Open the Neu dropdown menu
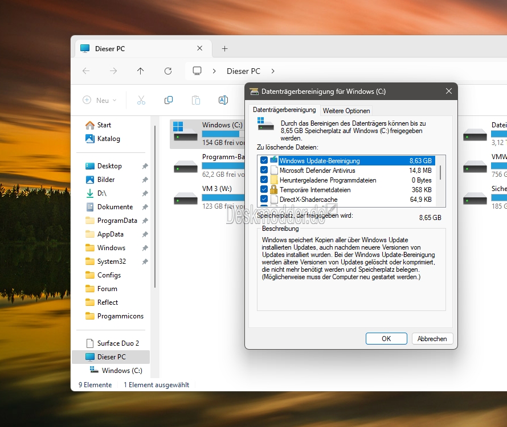This screenshot has width=507, height=427. point(100,101)
